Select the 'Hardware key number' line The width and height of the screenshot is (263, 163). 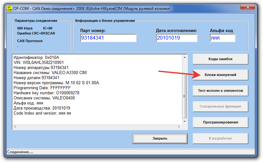(46, 93)
